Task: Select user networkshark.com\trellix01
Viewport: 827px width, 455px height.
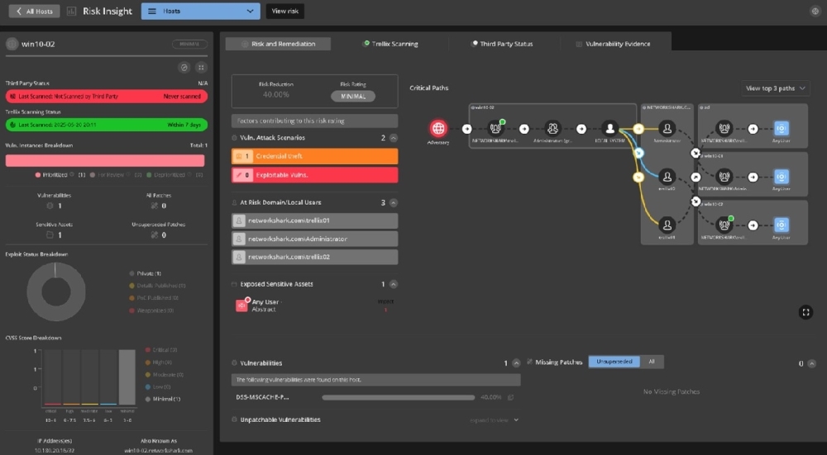Action: tap(314, 220)
